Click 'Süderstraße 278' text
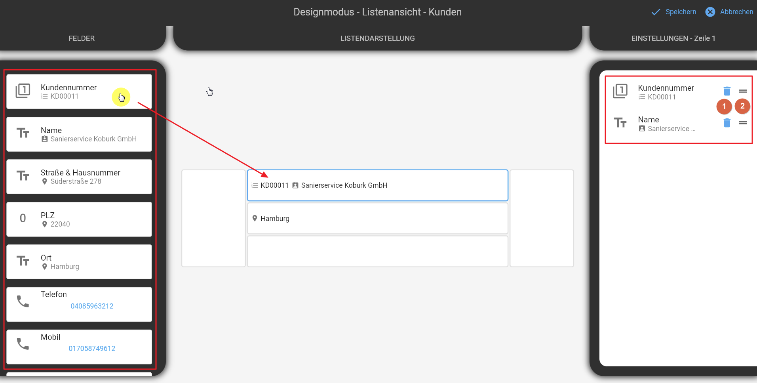The height and width of the screenshot is (383, 757). click(76, 181)
